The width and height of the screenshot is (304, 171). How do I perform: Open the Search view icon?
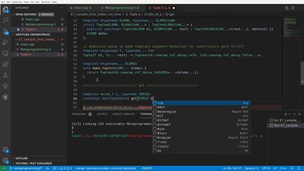5,20
